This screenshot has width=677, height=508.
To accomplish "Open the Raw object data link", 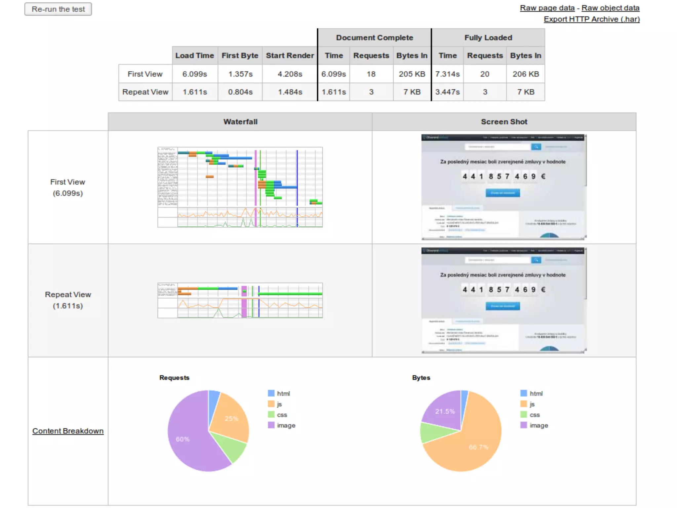I will [x=610, y=8].
